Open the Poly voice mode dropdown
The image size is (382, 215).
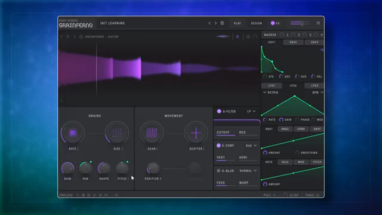point(269,195)
